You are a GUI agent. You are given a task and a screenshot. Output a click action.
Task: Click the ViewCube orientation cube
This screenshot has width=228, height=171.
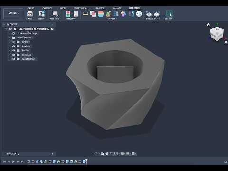(217, 34)
